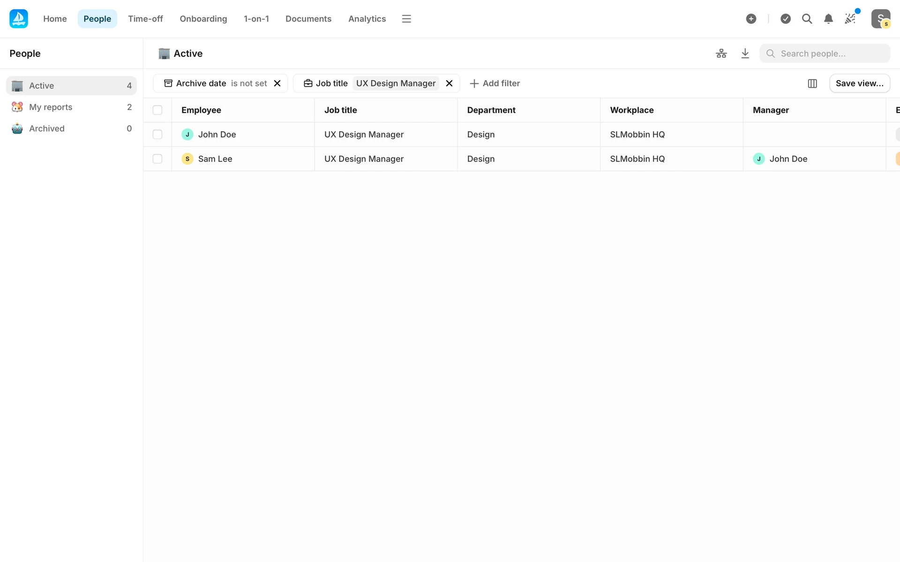This screenshot has height=562, width=900.
Task: Check the Sam Lee row checkbox
Action: pos(157,159)
